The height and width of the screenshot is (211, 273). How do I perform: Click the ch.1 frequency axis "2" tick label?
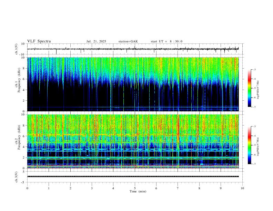point(24,100)
